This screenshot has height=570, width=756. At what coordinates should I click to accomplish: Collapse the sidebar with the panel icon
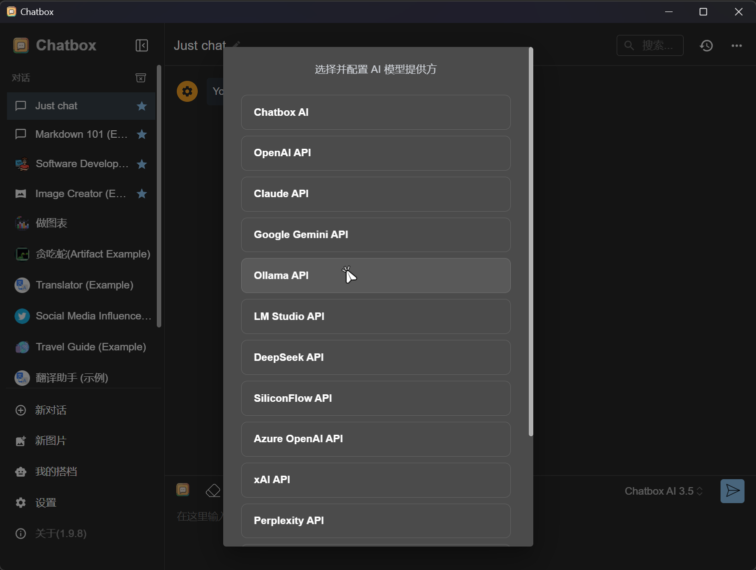142,45
